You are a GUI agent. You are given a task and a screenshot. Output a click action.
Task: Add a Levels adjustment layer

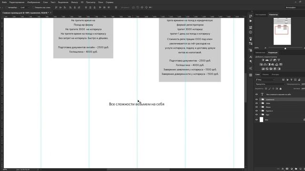pyautogui.click(x=267, y=60)
